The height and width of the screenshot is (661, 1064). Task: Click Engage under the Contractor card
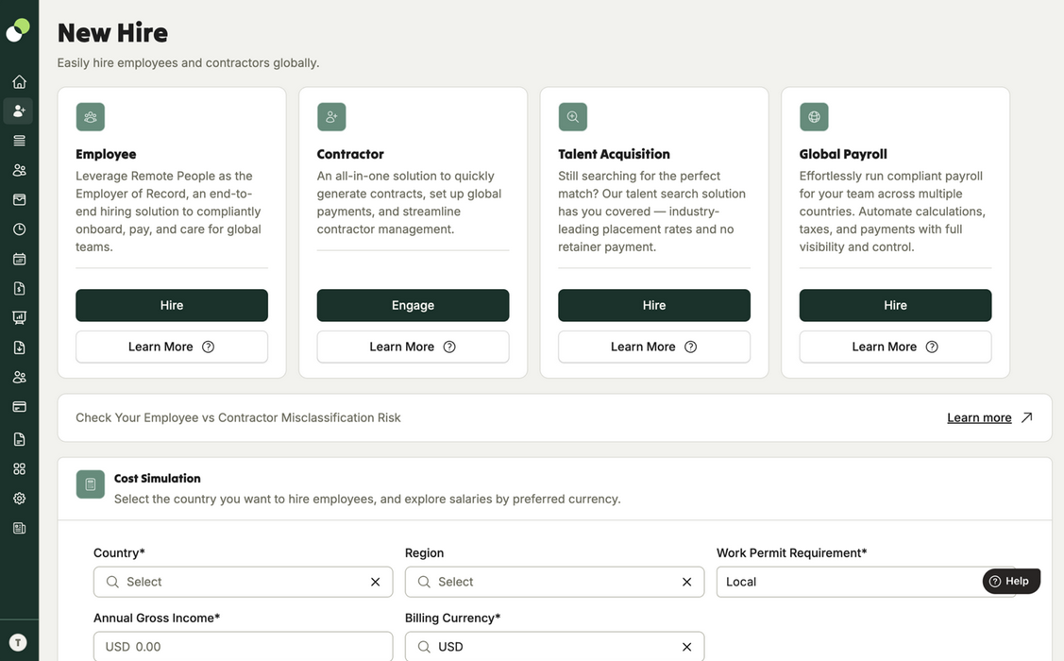[x=413, y=305]
